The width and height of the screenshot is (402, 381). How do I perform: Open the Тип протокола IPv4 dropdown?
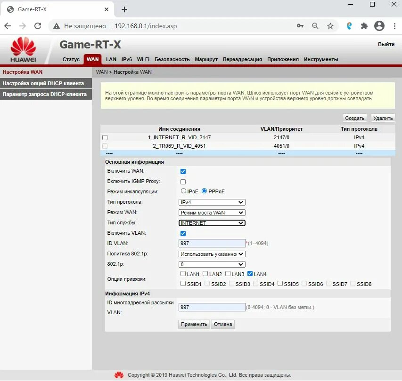[212, 202]
